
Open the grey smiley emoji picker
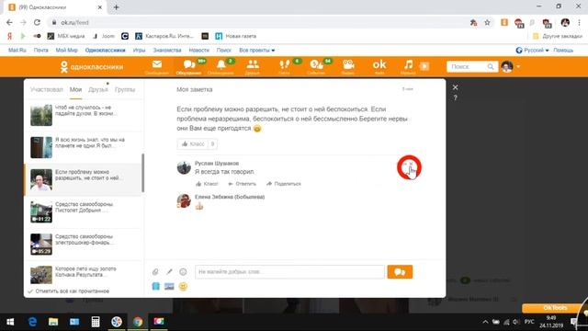[183, 272]
